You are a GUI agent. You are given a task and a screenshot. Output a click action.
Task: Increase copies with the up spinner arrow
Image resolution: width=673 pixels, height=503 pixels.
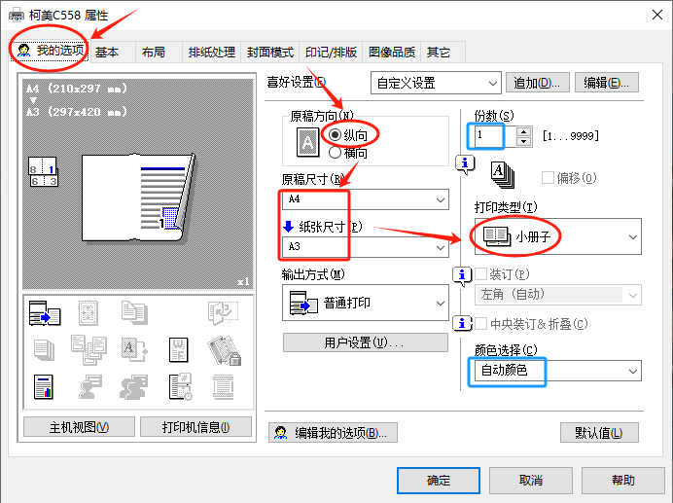click(x=525, y=131)
